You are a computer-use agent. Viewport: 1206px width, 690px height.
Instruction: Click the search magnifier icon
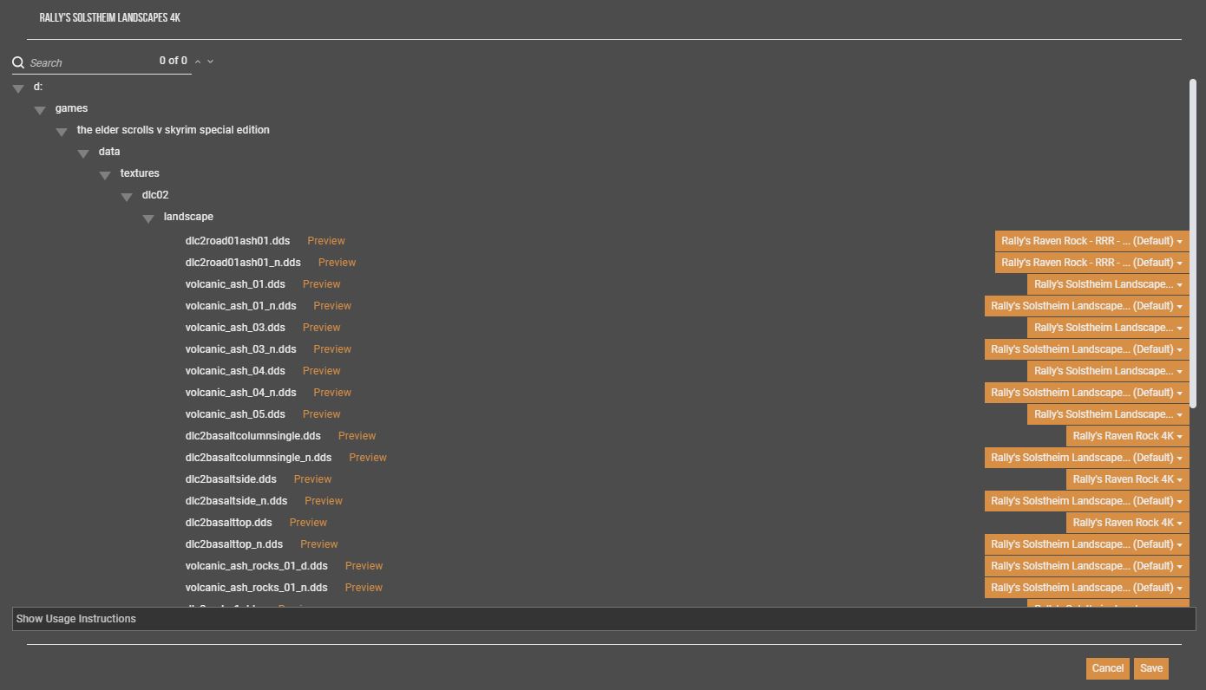coord(17,62)
